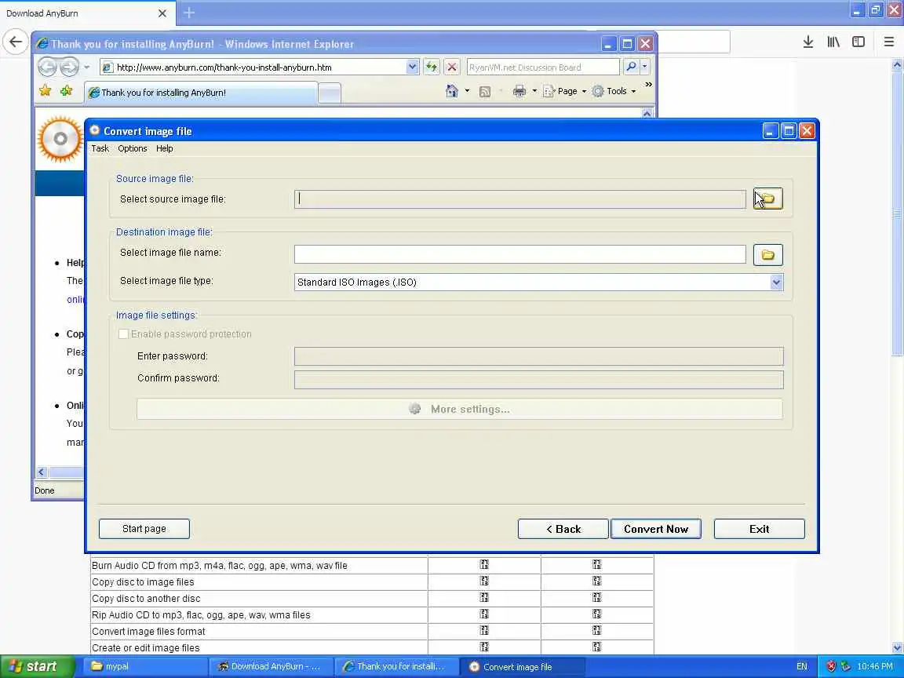Click the Enter password field
904x678 pixels.
tap(538, 356)
